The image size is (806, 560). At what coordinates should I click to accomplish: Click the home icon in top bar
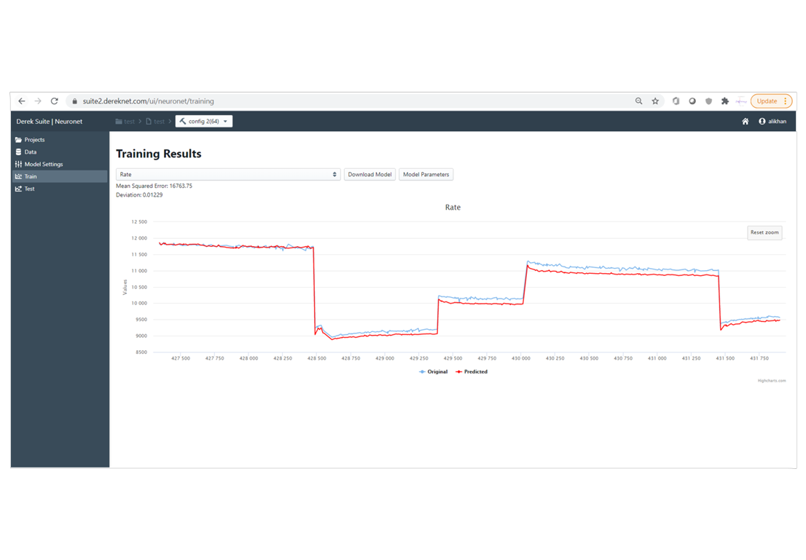[x=745, y=122]
